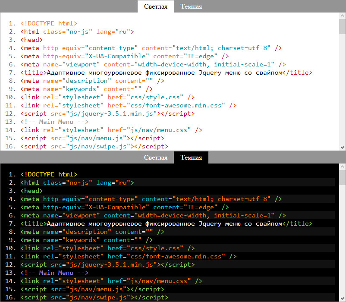This screenshot has height=302, width=346.
Task: Click scroll-up arrow in the light code panel
Action: tap(342, 16)
